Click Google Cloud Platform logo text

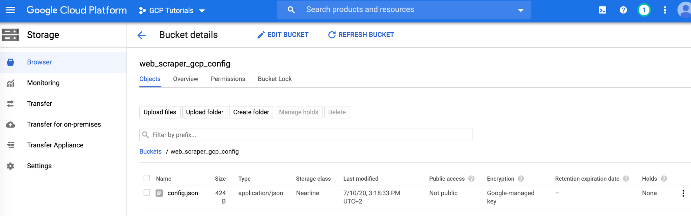pyautogui.click(x=77, y=10)
